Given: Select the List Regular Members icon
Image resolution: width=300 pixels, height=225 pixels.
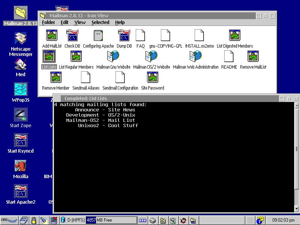Looking at the screenshot, I should 76,56.
